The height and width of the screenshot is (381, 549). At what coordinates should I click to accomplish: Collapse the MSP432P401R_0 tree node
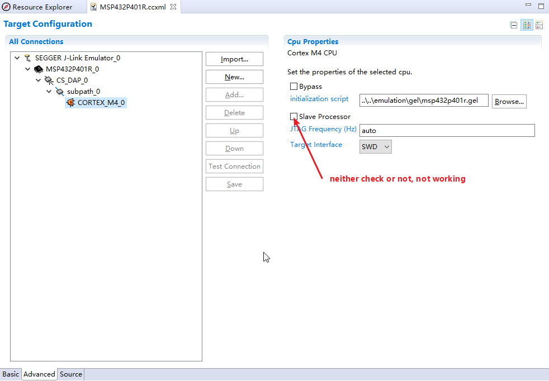click(x=28, y=69)
